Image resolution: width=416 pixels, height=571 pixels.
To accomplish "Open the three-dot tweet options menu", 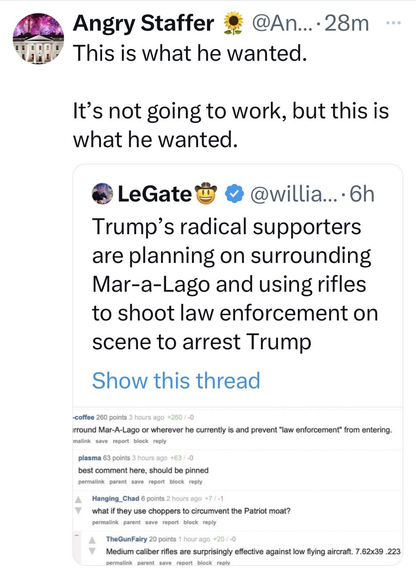I will click(392, 21).
